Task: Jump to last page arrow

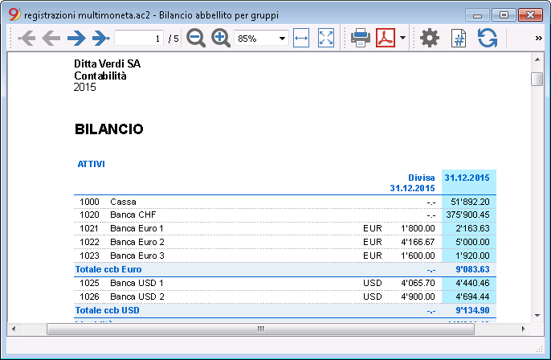Action: click(x=101, y=38)
